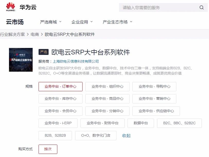Select spec 业务中台 - 组织中心
Viewport: 209px width, 157px height.
click(107, 87)
